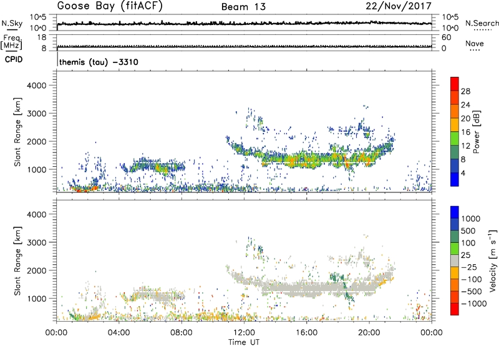Click the "N.Search" legend label
The height and width of the screenshot is (346, 499).
tap(482, 23)
